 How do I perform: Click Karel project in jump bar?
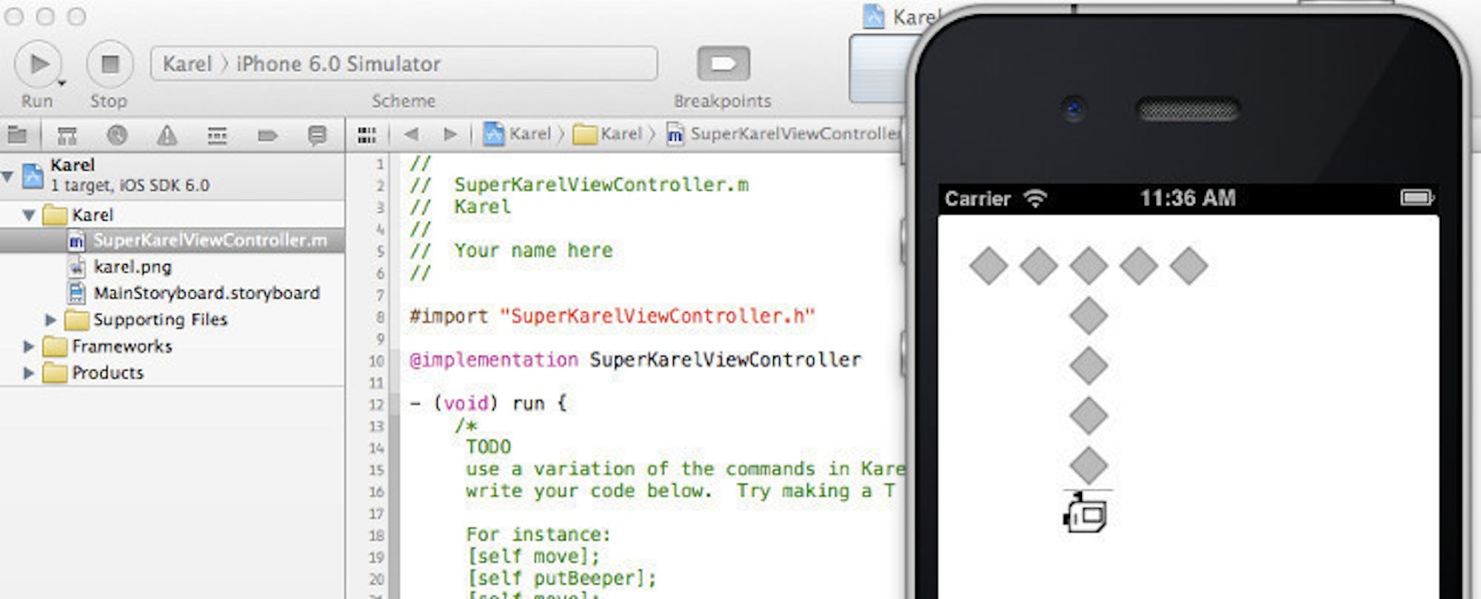coord(518,134)
